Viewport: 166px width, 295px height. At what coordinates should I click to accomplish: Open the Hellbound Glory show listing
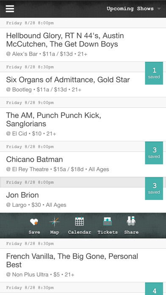[83, 45]
